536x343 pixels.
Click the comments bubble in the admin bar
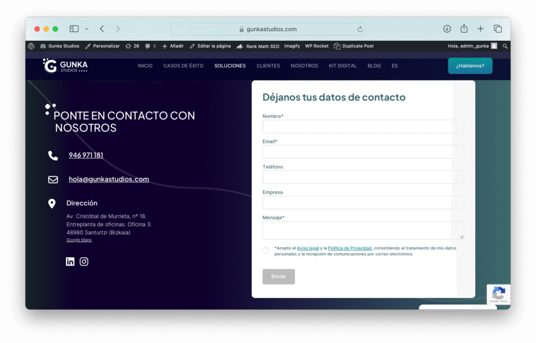coord(148,46)
